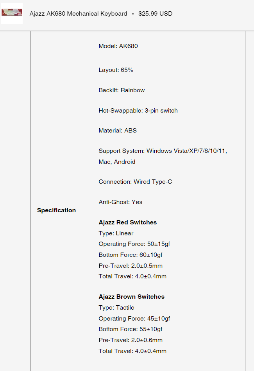This screenshot has height=371, width=254.
Task: Click the Type: Linear line
Action: 116,233
